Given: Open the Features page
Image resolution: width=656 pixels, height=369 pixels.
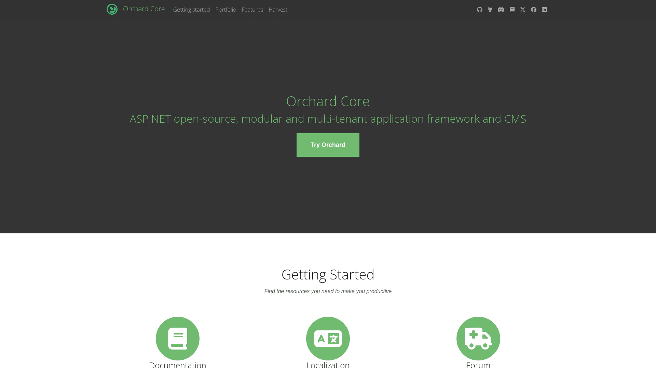Looking at the screenshot, I should tap(252, 10).
